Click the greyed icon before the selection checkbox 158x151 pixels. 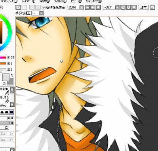point(38,7)
